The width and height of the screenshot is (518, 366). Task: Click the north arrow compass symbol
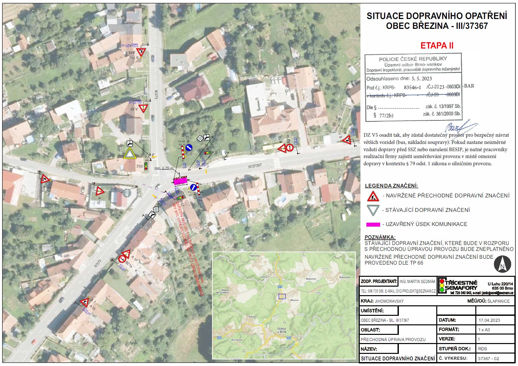502,264
